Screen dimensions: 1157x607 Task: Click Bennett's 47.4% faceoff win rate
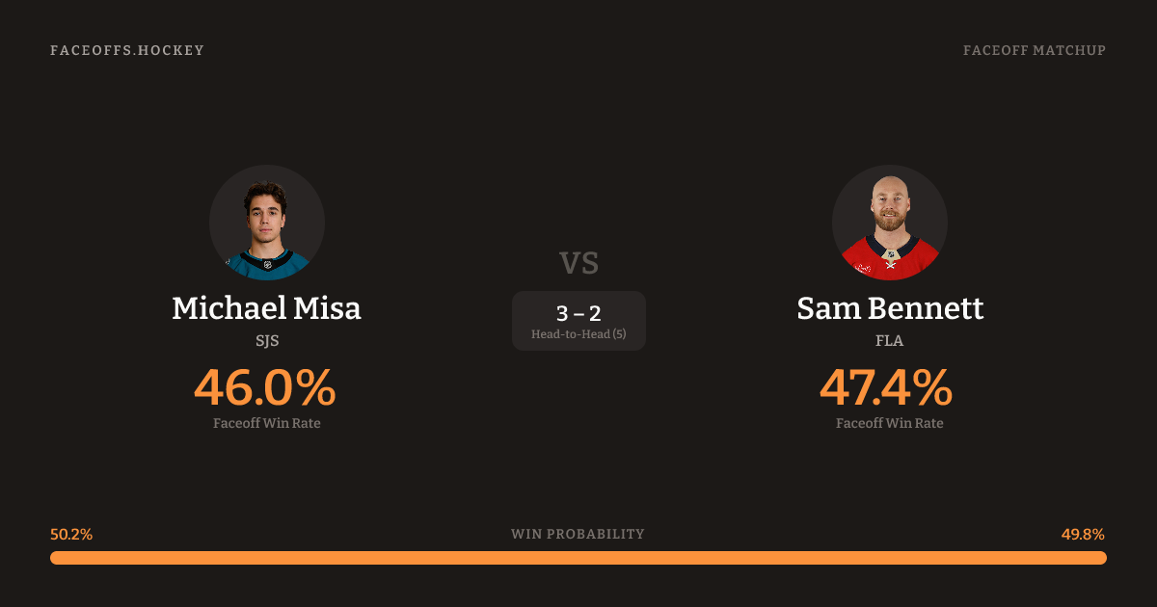point(886,388)
